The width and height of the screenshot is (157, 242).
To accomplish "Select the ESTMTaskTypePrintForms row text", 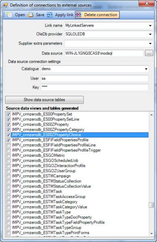I will [x=51, y=233].
